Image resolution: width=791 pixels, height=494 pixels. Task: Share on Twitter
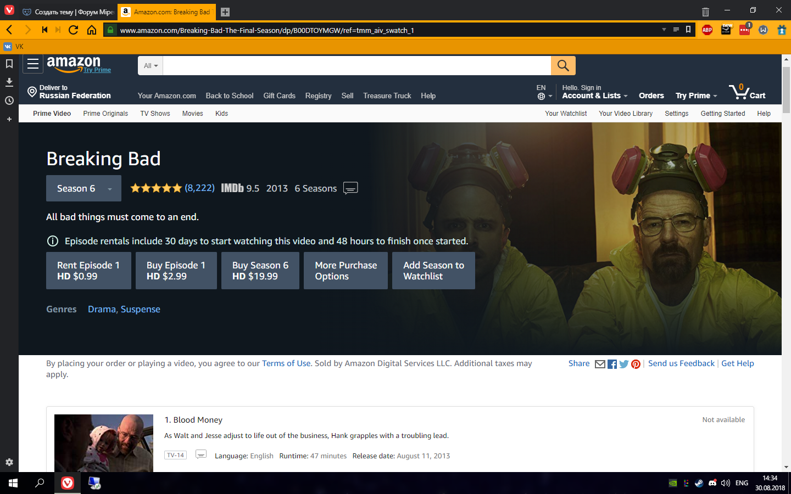[624, 364]
